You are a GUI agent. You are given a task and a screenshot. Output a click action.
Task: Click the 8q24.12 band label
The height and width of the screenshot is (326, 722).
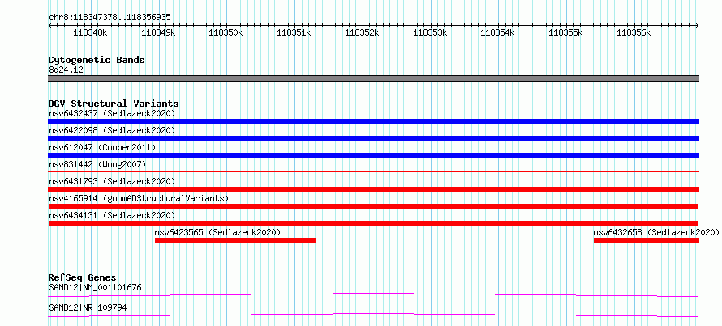(x=66, y=70)
